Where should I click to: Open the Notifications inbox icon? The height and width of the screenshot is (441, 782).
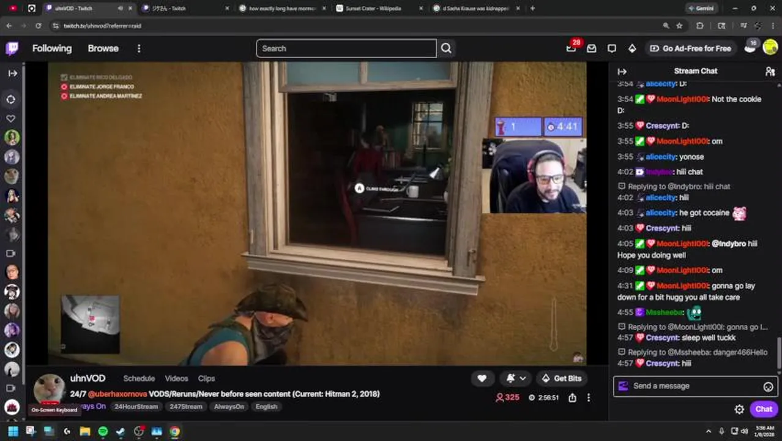592,48
